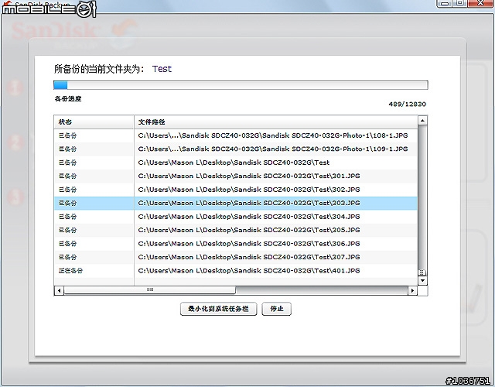Viewport: 495px width, 387px height.
Task: Select the row for Test\304.JPG
Action: coord(235,217)
